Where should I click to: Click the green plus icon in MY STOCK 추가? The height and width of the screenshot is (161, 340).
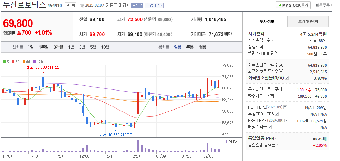pos(280,5)
